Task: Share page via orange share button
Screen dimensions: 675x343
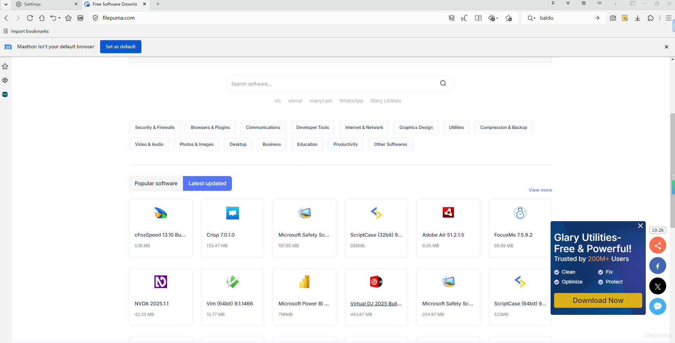Action: 658,245
